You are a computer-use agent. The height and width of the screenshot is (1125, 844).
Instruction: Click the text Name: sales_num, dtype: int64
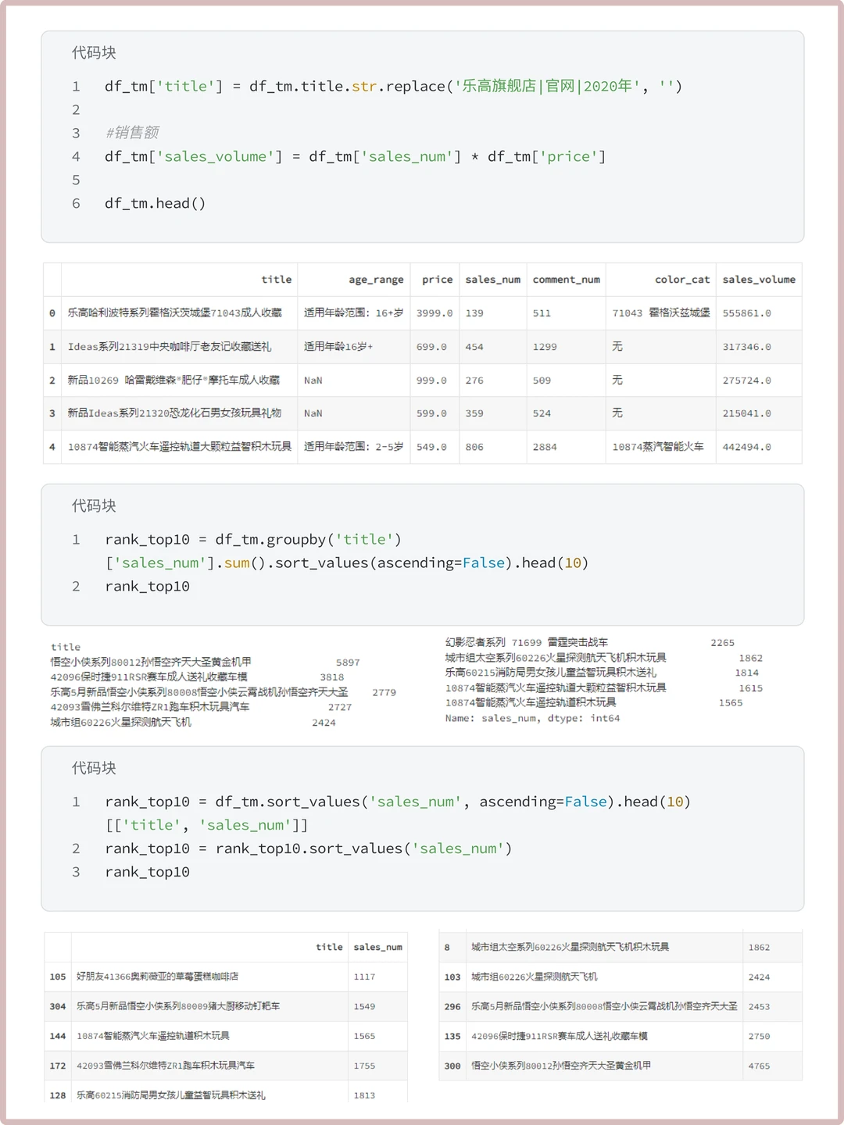click(532, 718)
